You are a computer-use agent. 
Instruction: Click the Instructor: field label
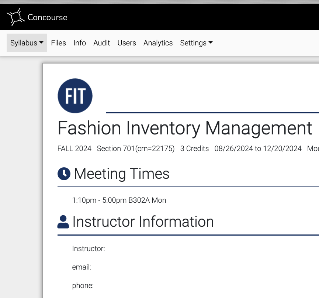coord(89,249)
